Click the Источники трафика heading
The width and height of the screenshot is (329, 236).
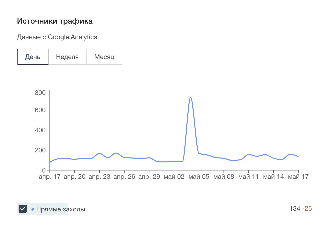tap(54, 21)
